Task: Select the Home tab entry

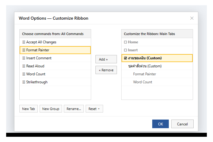Action: [157, 42]
